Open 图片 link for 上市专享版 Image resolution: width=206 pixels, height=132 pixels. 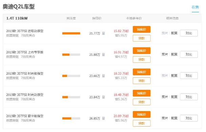(165, 54)
